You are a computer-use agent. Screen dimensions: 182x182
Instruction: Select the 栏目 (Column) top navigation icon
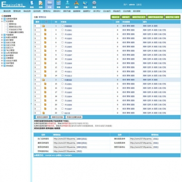coord(50,5)
